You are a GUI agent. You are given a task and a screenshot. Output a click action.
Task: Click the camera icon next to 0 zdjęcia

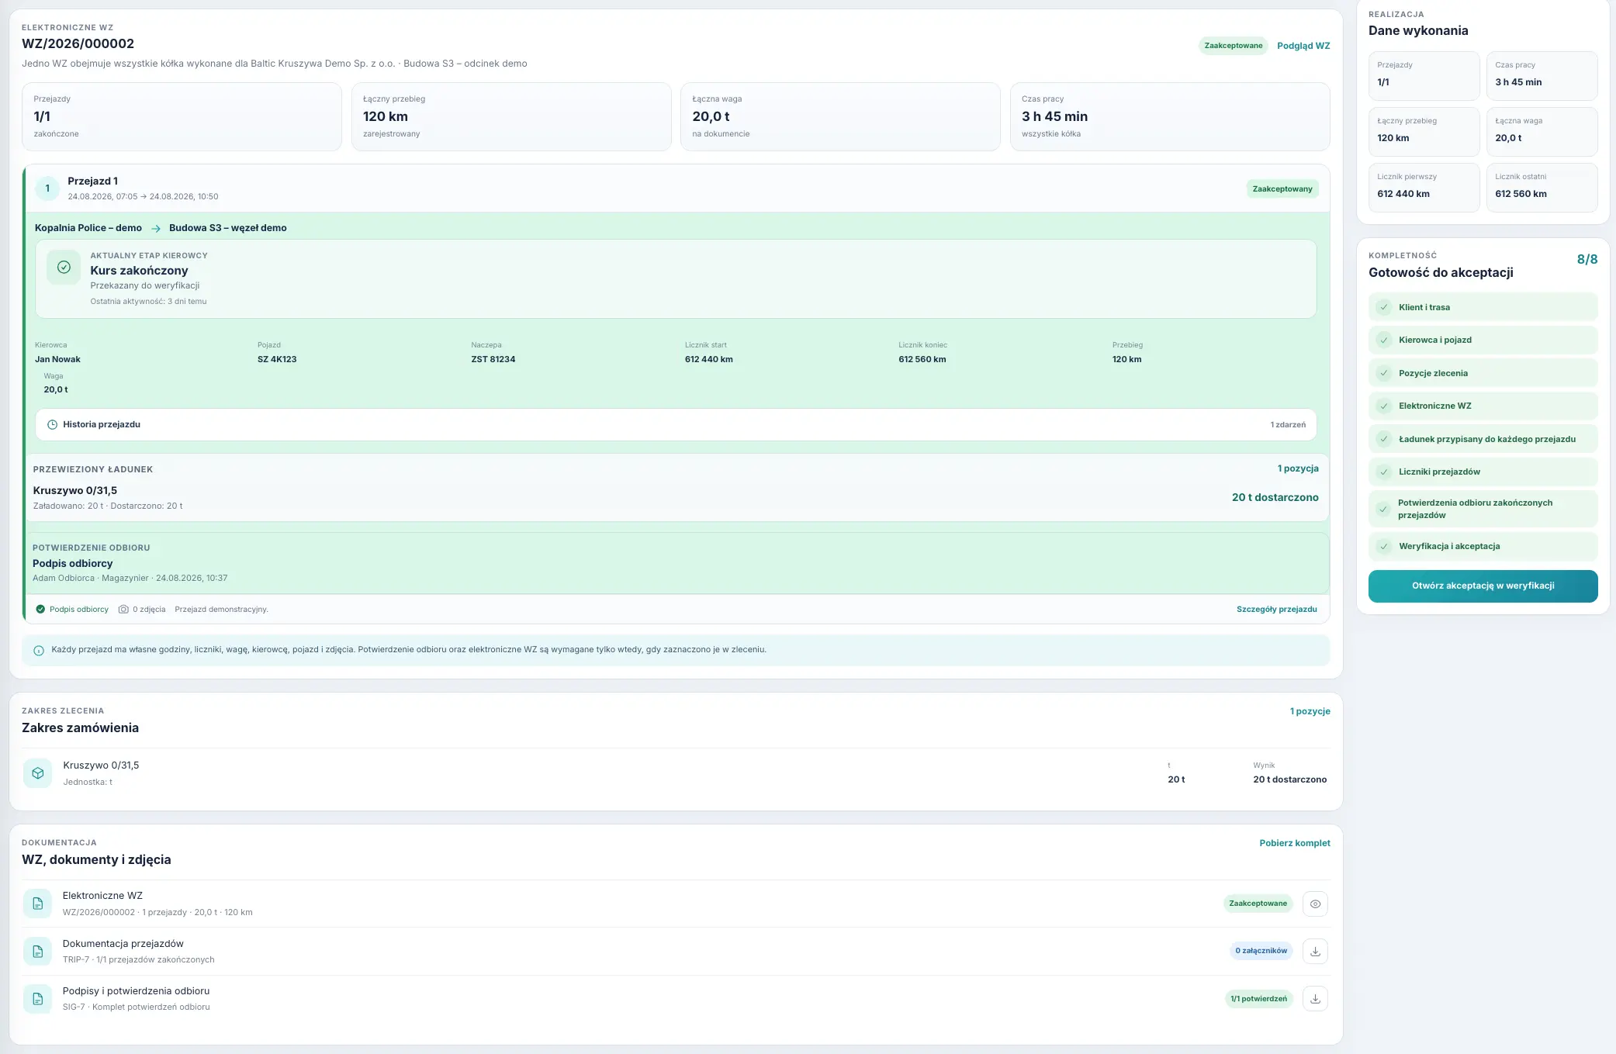tap(123, 610)
